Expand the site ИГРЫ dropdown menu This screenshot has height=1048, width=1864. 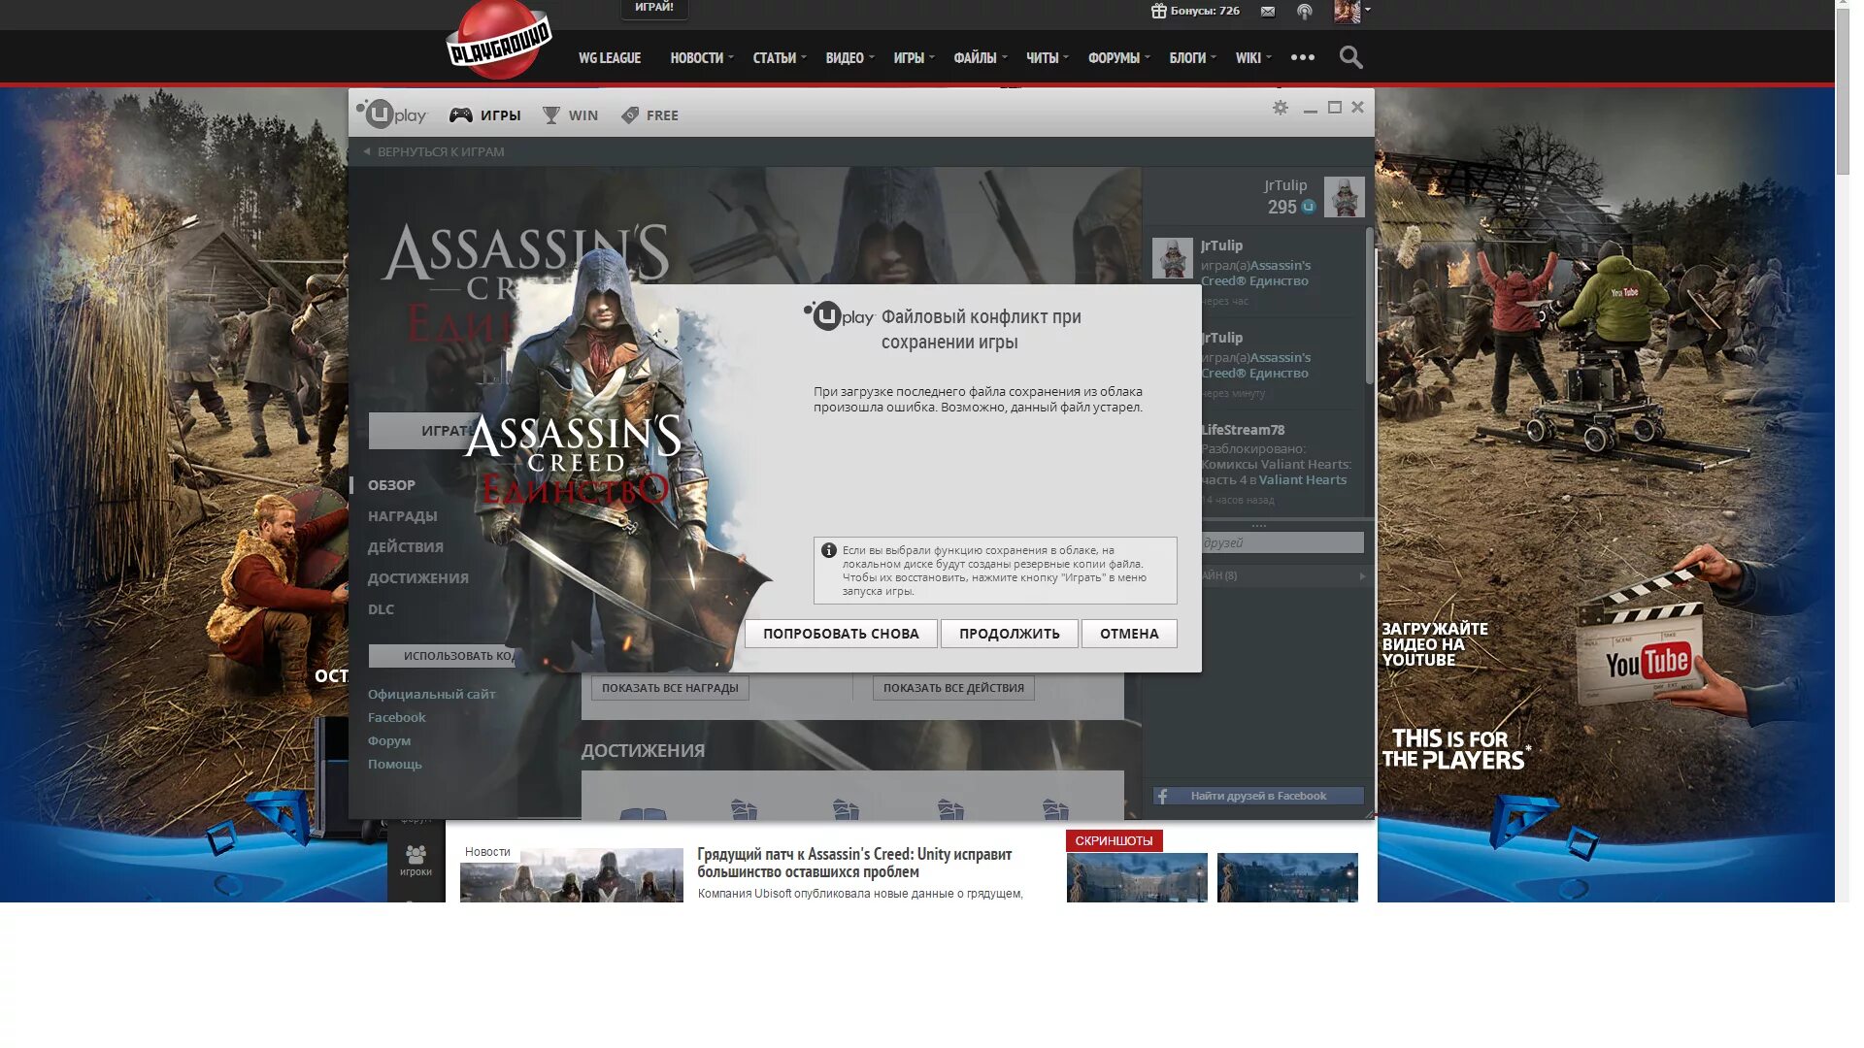click(914, 58)
